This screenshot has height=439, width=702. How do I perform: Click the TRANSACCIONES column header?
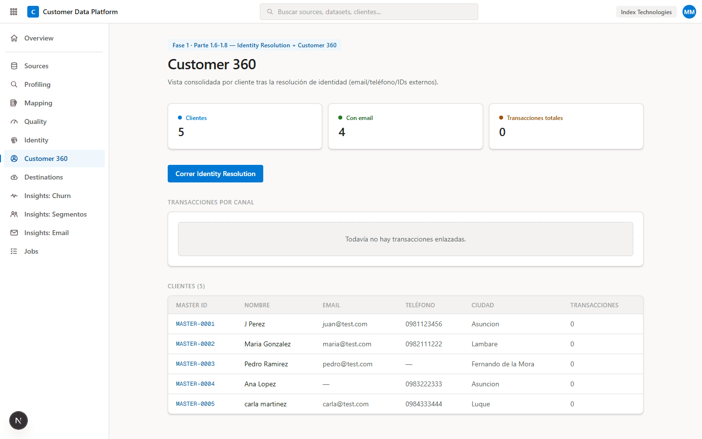click(x=594, y=305)
